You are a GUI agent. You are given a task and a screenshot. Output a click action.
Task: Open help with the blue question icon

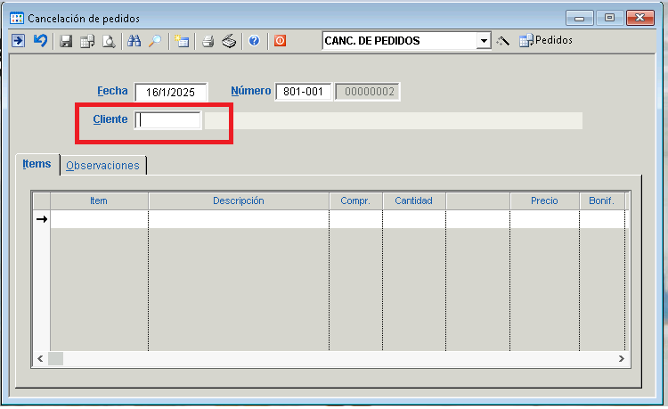point(254,41)
